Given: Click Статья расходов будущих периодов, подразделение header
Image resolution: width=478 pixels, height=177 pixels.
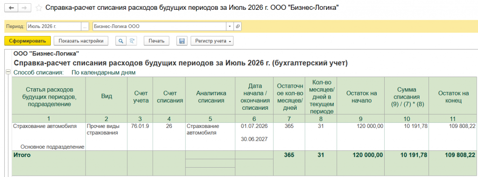Looking at the screenshot, I should coord(49,96).
